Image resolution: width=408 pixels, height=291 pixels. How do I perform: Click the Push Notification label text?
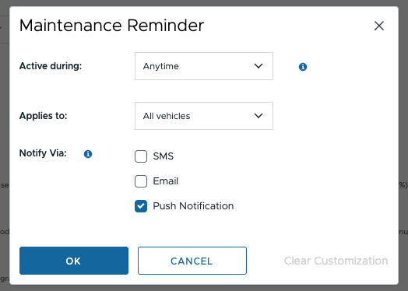point(193,206)
